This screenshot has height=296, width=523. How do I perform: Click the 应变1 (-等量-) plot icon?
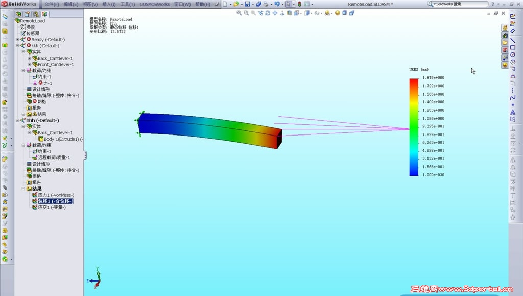point(35,207)
